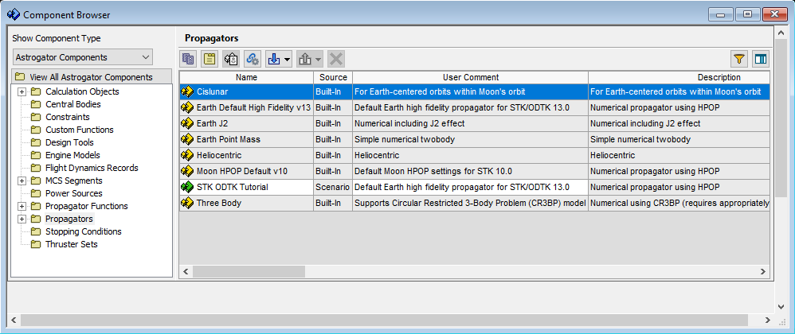This screenshot has height=334, width=795.
Task: Click the duplicate component toolbar icon
Action: (x=189, y=58)
